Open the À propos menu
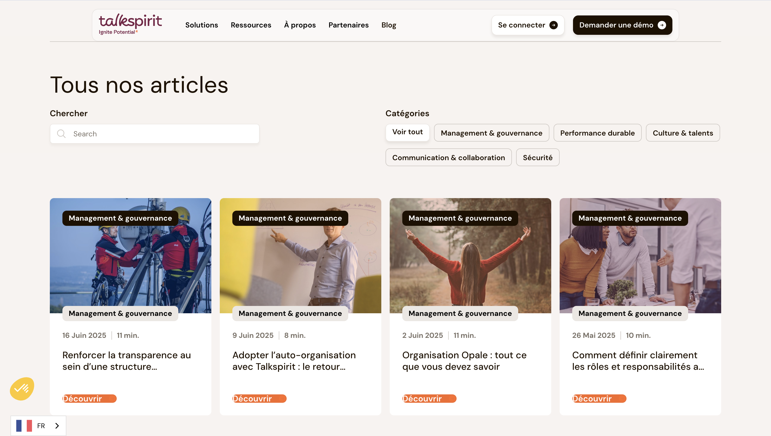 (300, 25)
